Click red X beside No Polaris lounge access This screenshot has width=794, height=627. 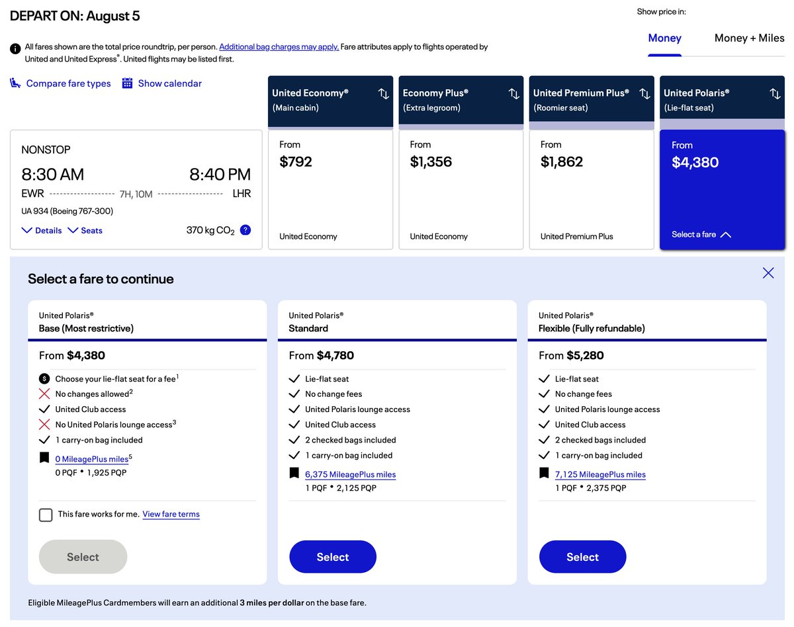click(x=44, y=425)
